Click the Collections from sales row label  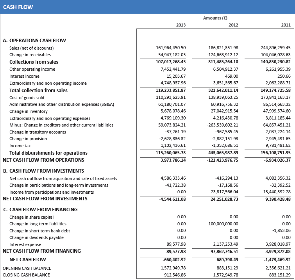(34, 62)
